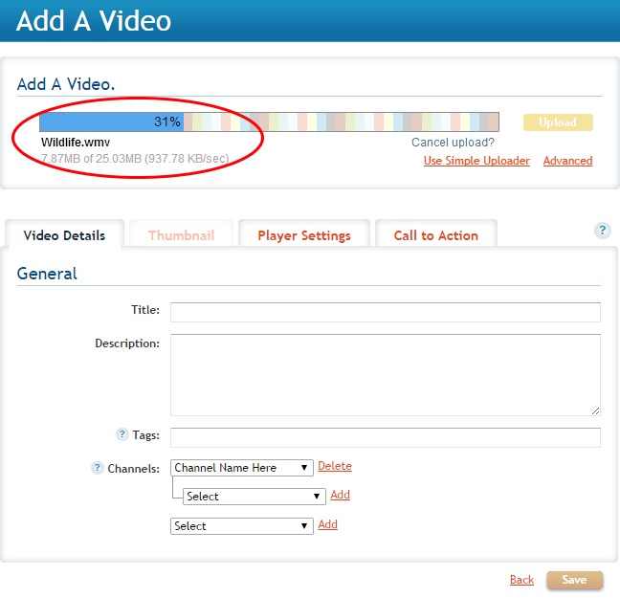Viewport: 620px width, 598px height.
Task: Delete the Channel Name Here channel
Action: 335,466
